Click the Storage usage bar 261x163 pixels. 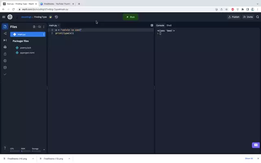pos(36,151)
